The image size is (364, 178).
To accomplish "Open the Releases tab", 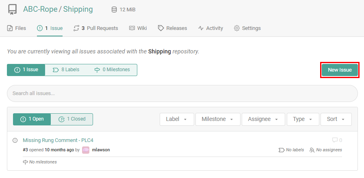I will tap(172, 28).
